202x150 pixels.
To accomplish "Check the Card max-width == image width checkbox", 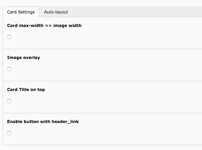I will coord(9,37).
